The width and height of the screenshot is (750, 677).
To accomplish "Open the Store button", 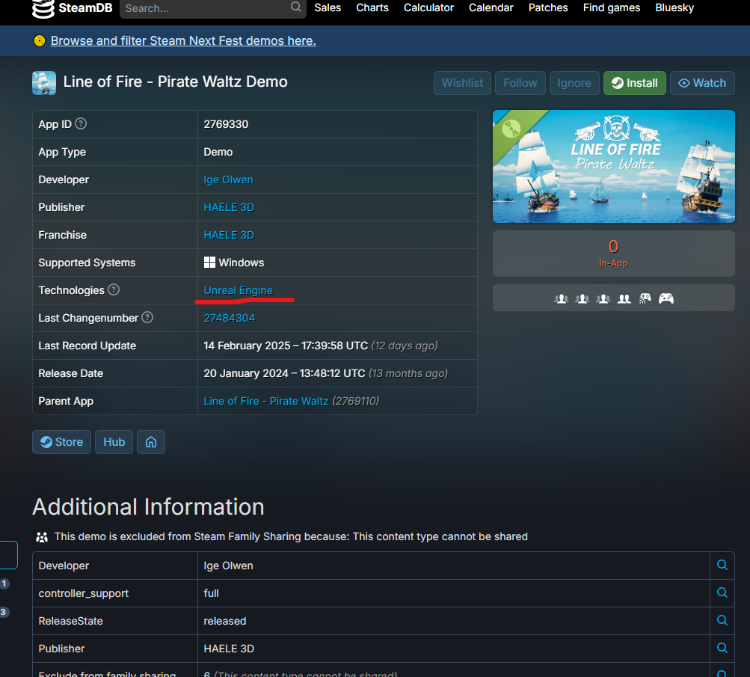I will click(62, 442).
